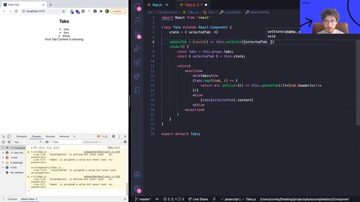The image size is (360, 202).
Task: Expand the '6 warnings' sidebar item
Action: (x=13, y=163)
